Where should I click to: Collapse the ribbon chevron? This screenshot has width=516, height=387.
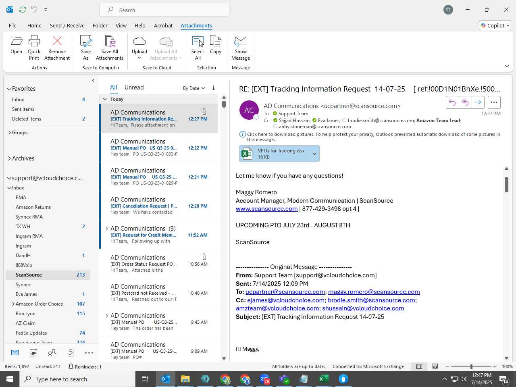tap(507, 66)
